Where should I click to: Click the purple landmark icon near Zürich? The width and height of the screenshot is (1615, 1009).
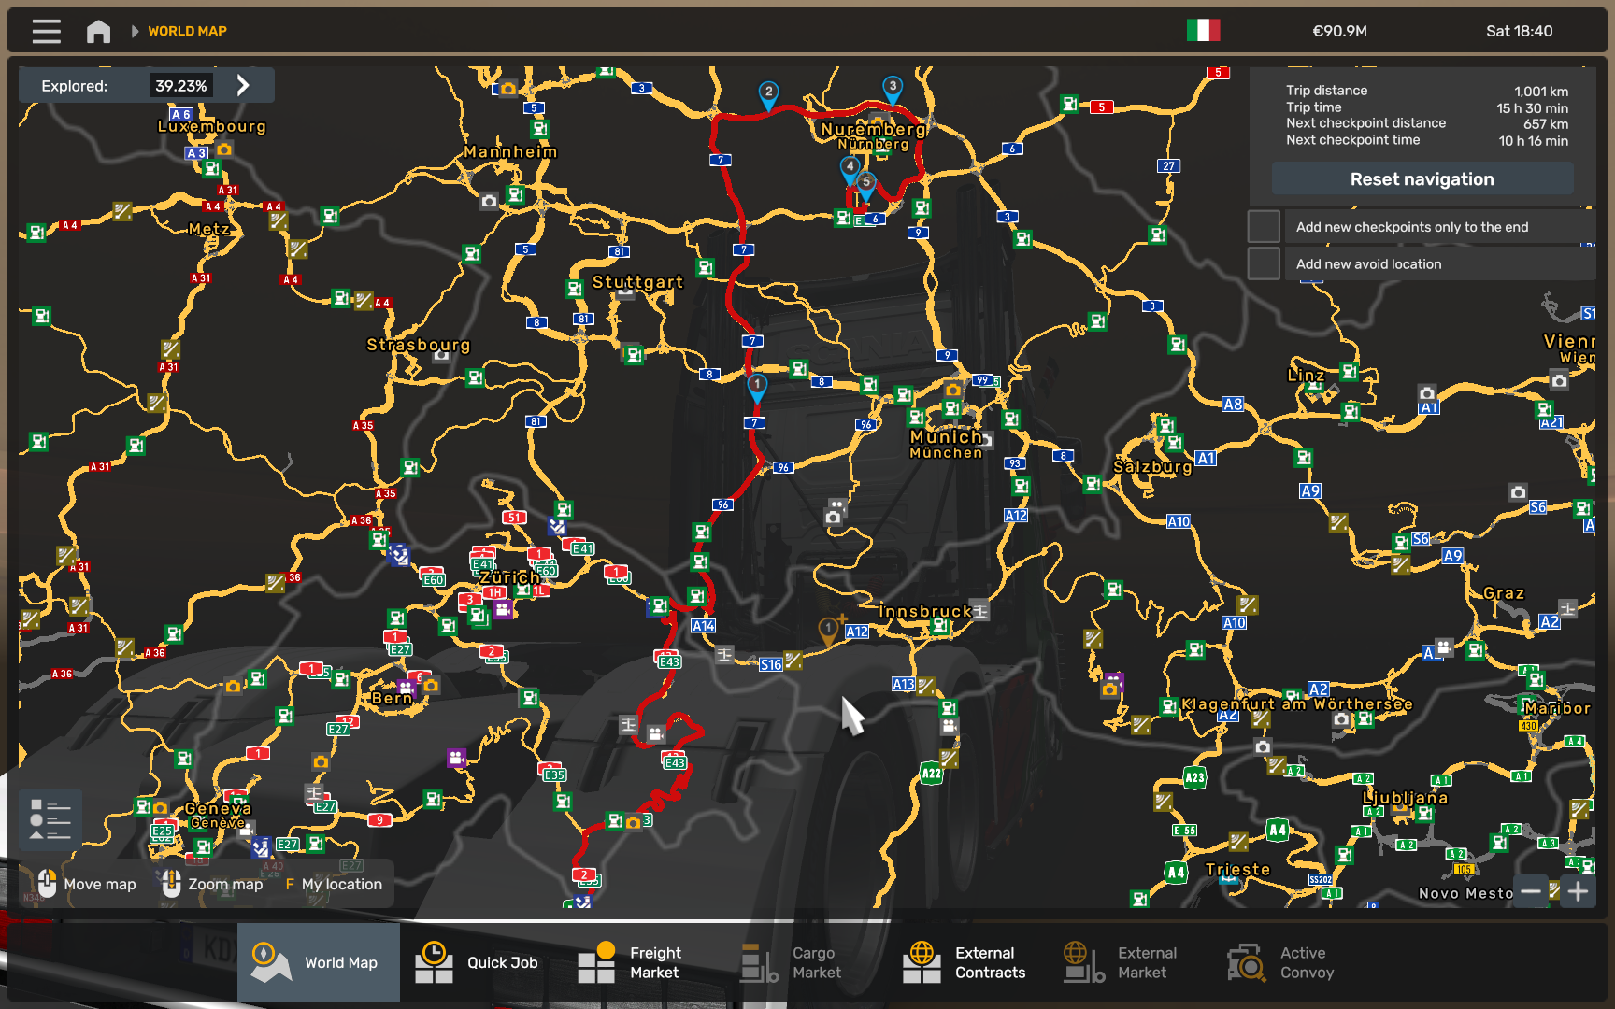tap(504, 609)
